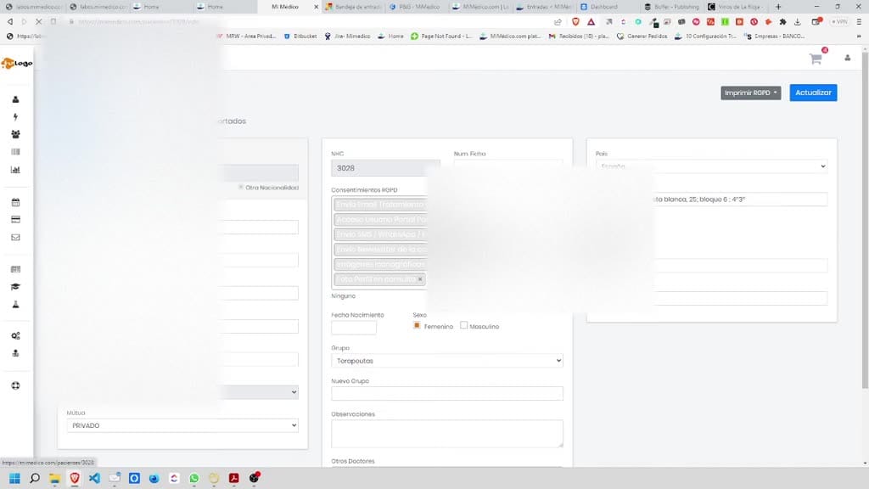This screenshot has height=489, width=869.
Task: Go back with browser back arrow
Action: click(x=10, y=21)
